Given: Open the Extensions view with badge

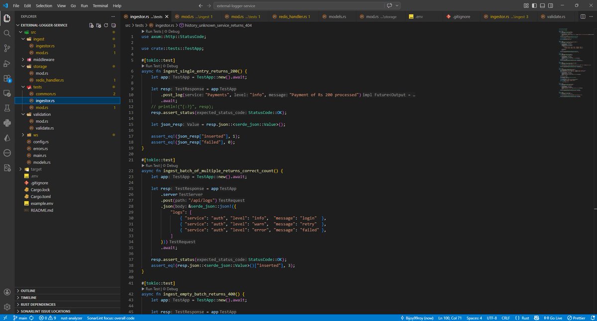Looking at the screenshot, I should pos(7,78).
